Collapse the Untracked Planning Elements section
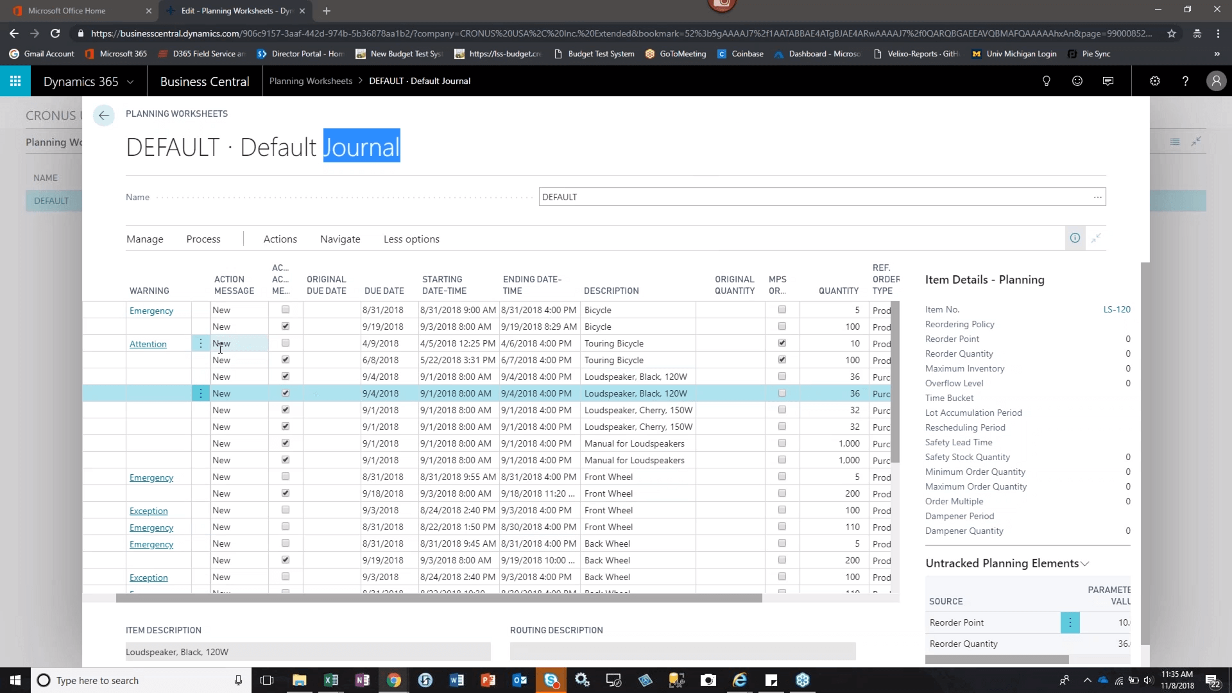Image resolution: width=1232 pixels, height=693 pixels. 1085,563
